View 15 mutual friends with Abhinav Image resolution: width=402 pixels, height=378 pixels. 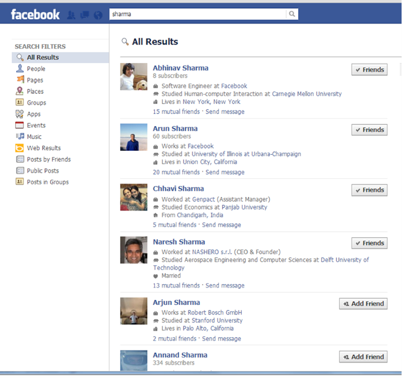point(176,112)
